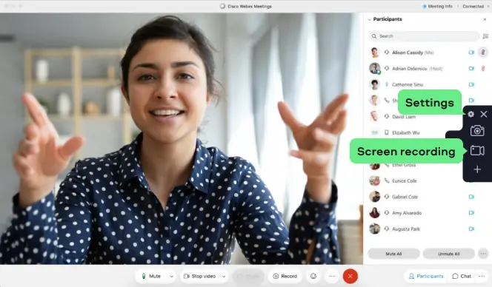Switch to the Chat panel tab
Screen dimensions: 492x287
462,276
